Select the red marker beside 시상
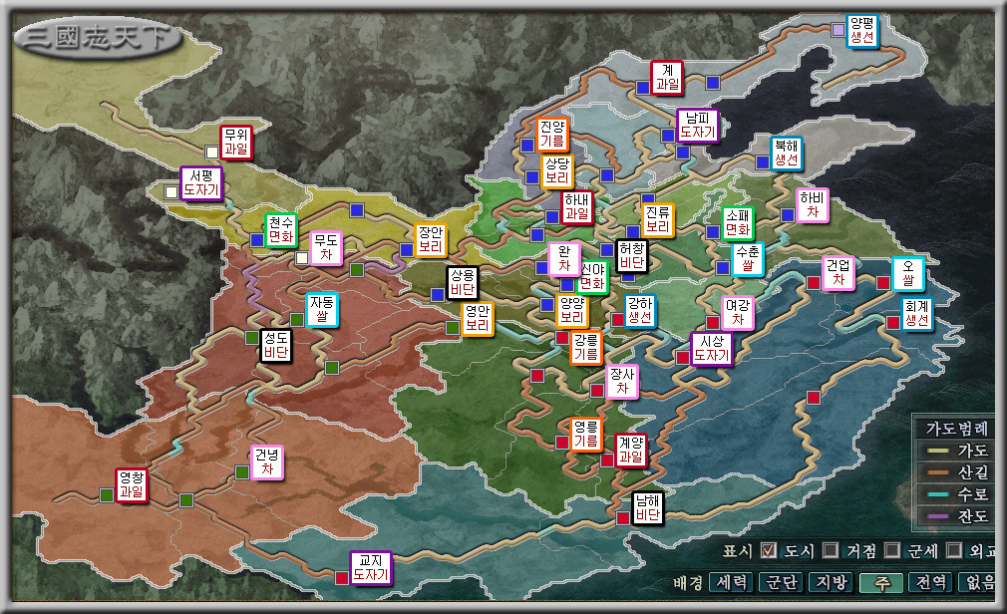The width and height of the screenshot is (1007, 614). click(683, 358)
